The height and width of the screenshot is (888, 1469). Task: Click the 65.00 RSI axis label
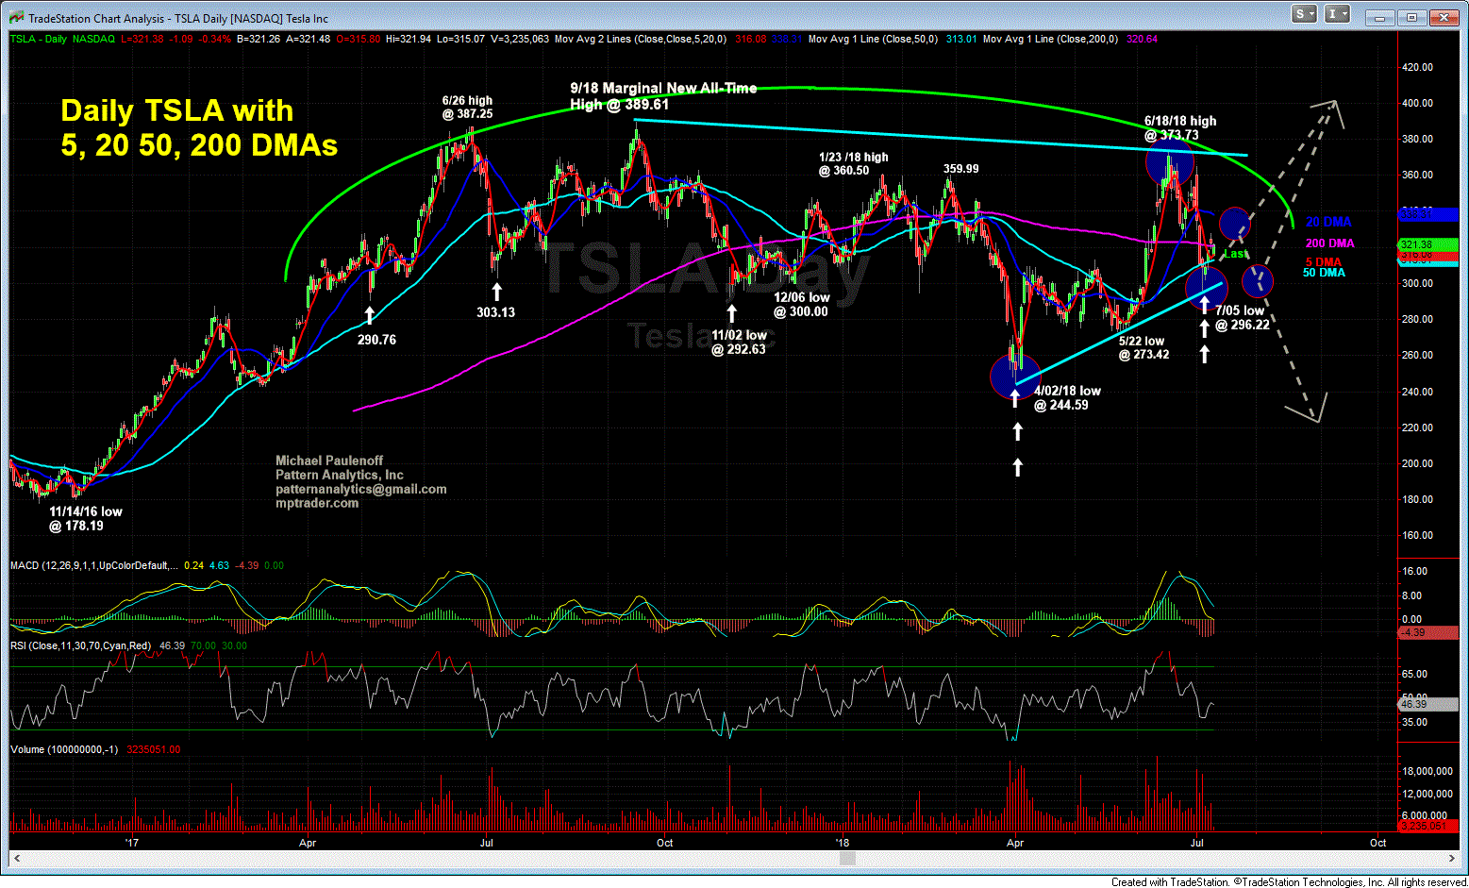point(1413,674)
